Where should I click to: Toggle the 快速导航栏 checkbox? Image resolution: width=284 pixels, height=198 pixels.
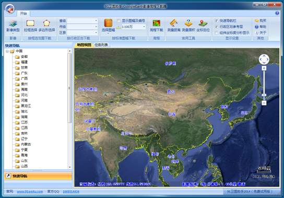[x=216, y=21]
